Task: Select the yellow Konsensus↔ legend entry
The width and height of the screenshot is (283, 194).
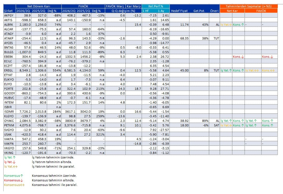Action: tap(14, 185)
